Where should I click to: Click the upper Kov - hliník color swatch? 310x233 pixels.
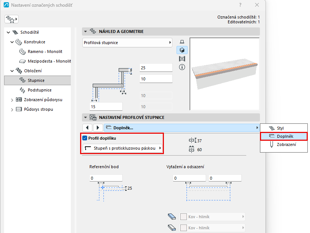[x=184, y=217]
